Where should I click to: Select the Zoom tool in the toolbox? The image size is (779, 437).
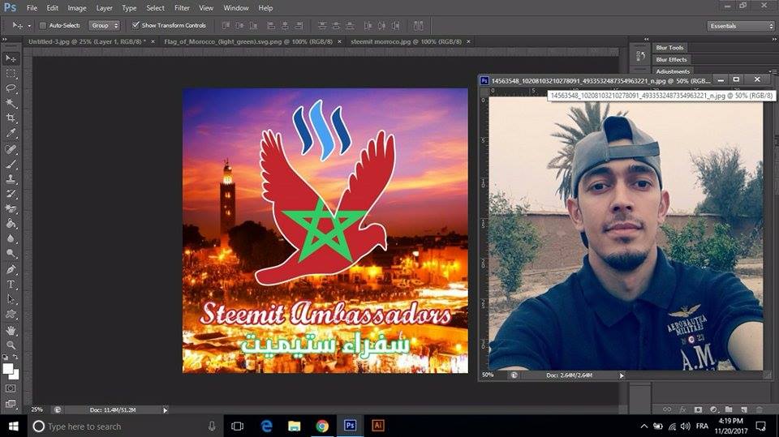pyautogui.click(x=11, y=345)
